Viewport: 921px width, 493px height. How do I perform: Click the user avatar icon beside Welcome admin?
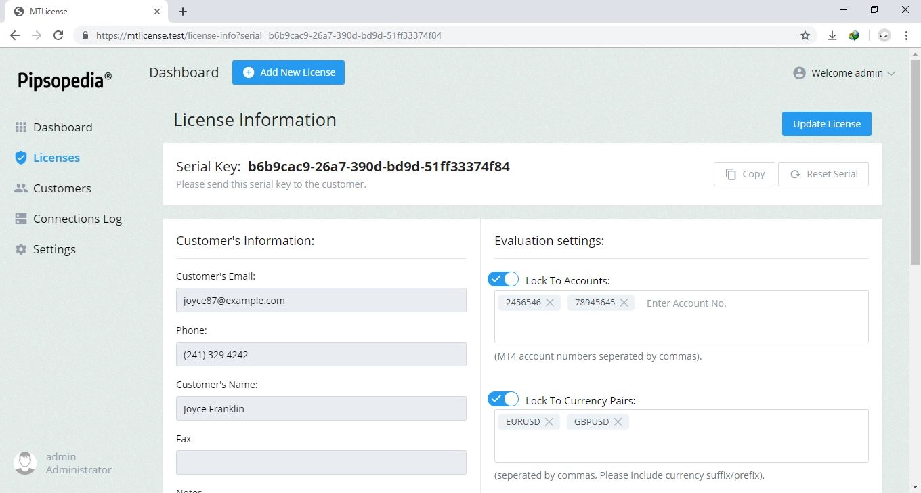click(x=799, y=73)
